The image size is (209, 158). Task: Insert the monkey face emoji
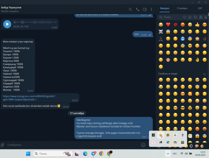point(168,60)
